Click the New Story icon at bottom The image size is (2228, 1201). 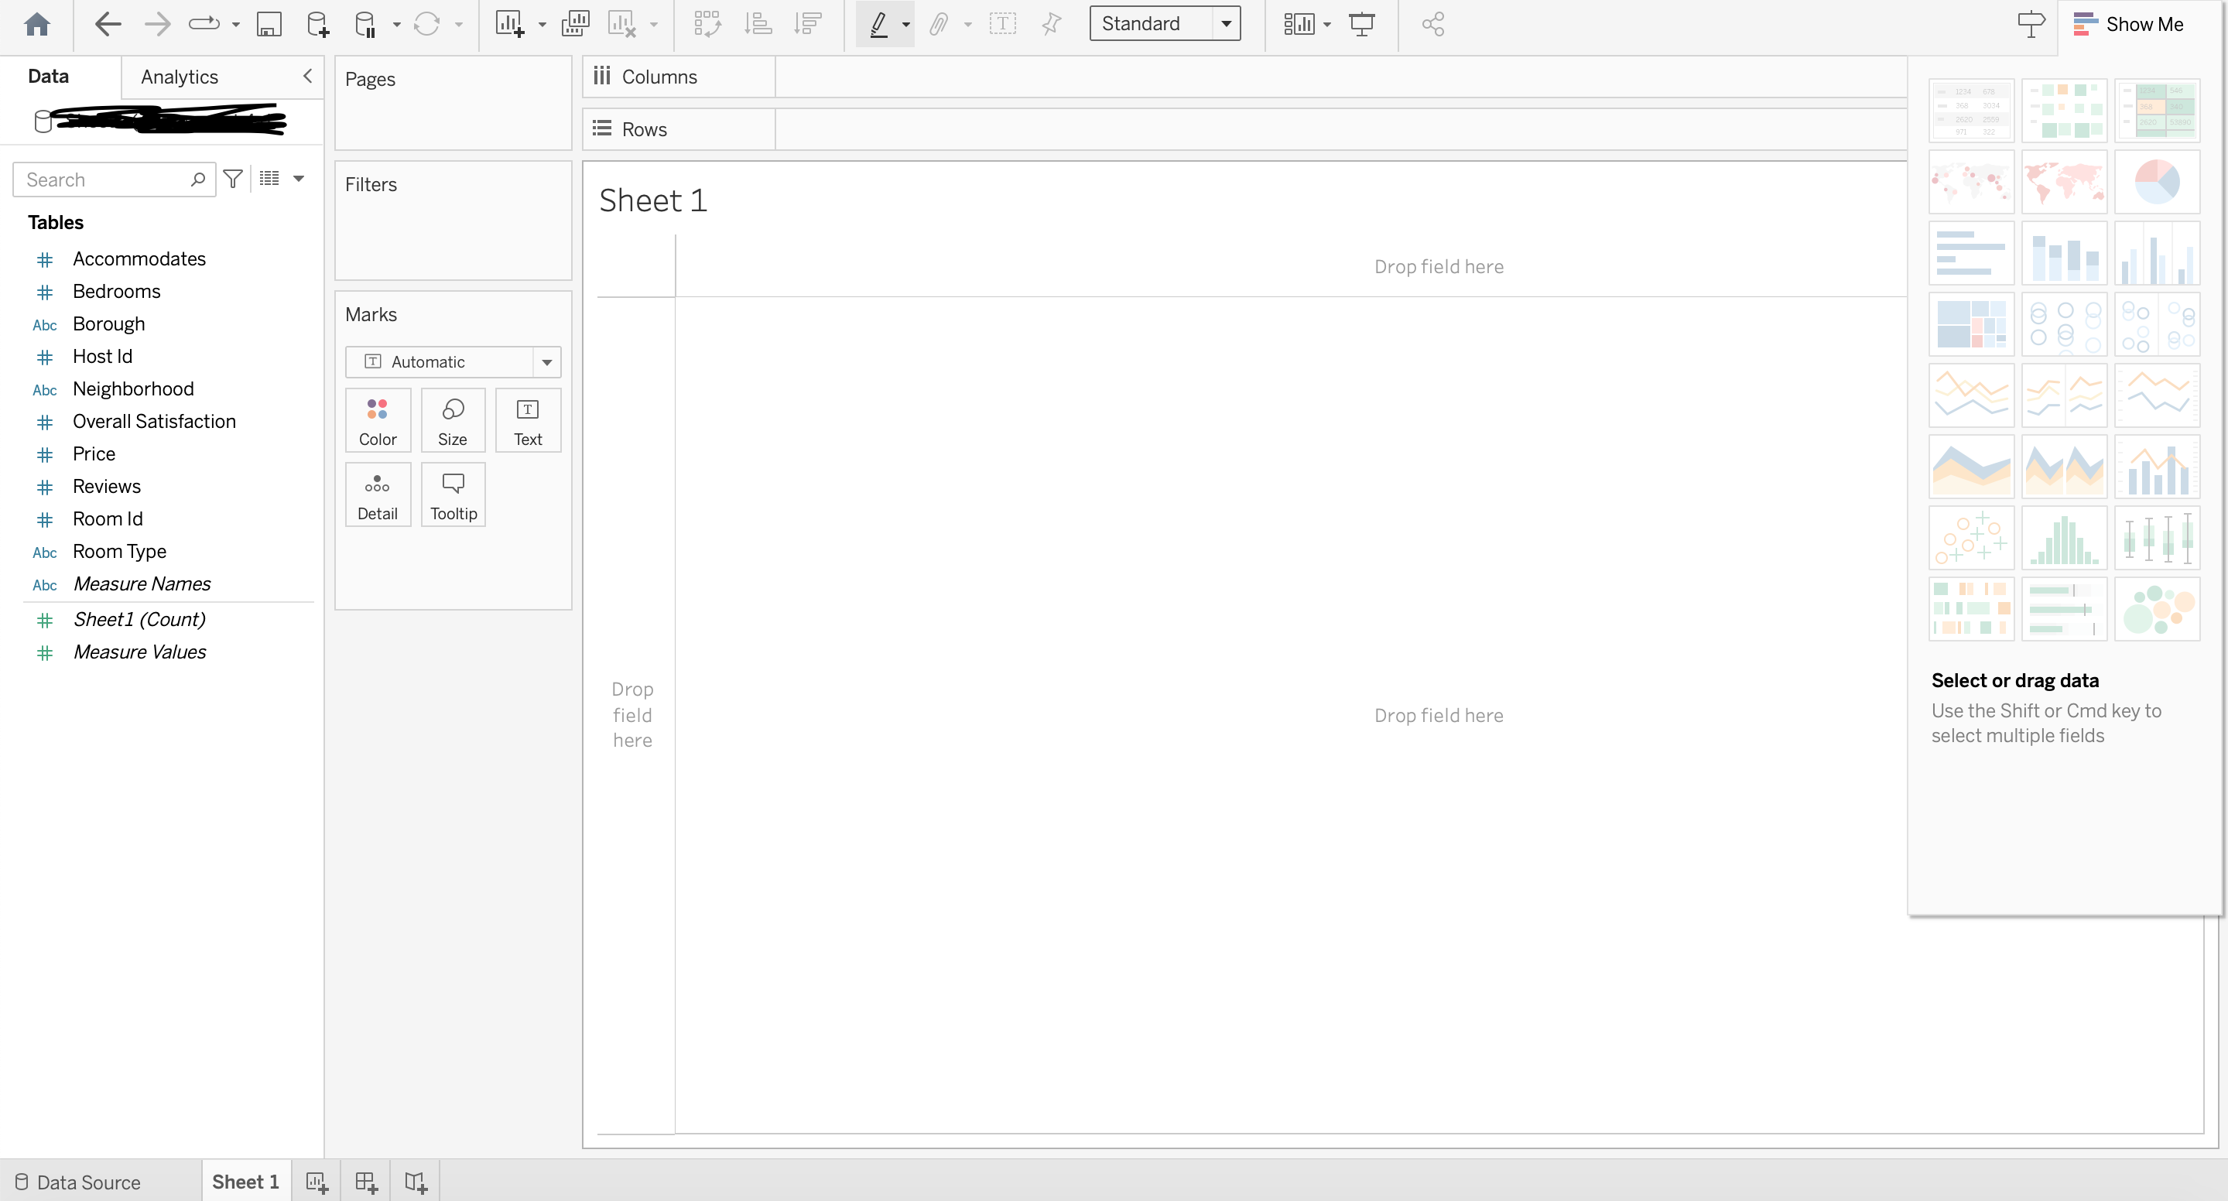(x=416, y=1182)
